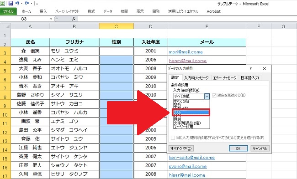Select cell containing 久利 卓信
Image resolution: width=297 pixels, height=179 pixels.
(30, 174)
